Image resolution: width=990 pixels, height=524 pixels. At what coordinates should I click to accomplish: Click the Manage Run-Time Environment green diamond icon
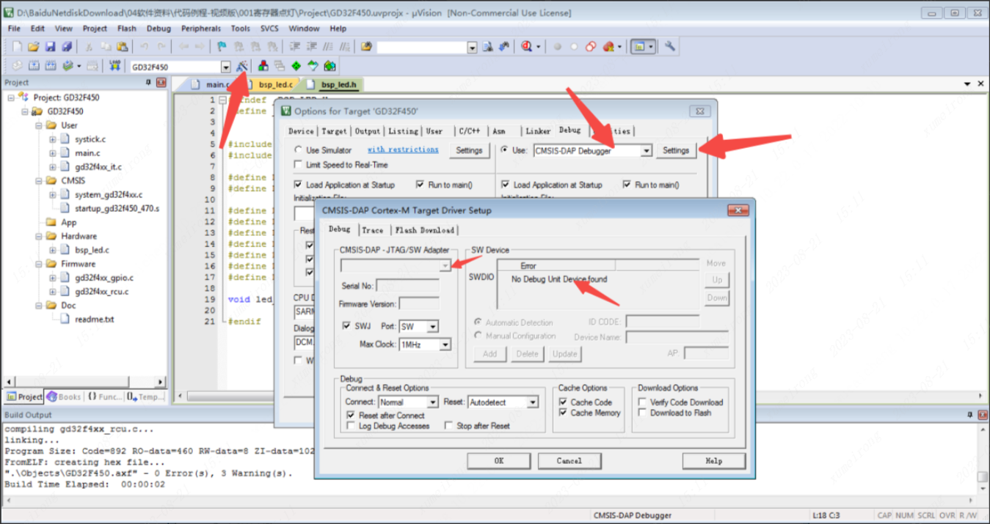point(296,67)
